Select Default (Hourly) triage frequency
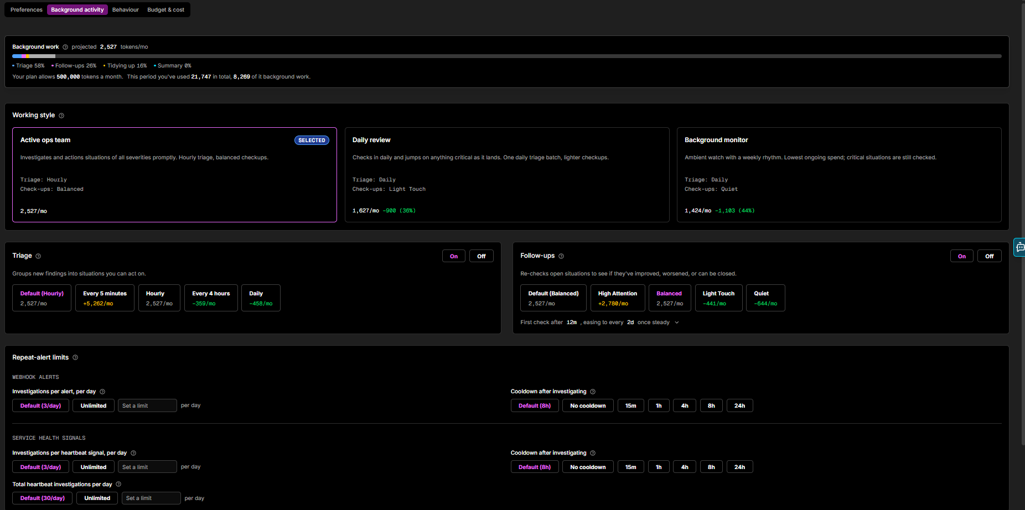 [42, 298]
